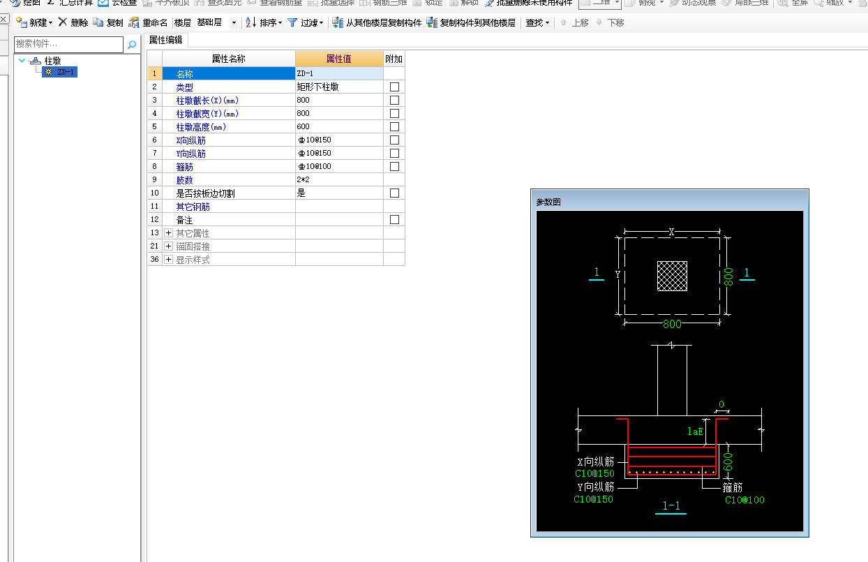Click the 上移 move up arrow

click(564, 22)
